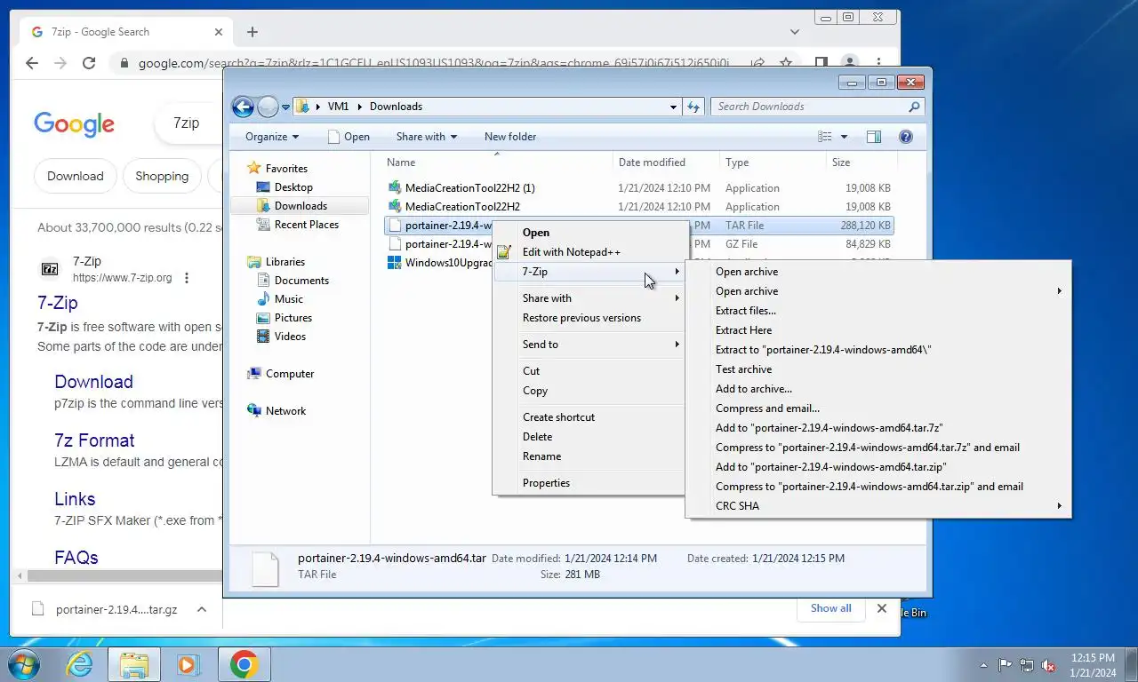Image resolution: width=1138 pixels, height=682 pixels.
Task: Click MediaCreationTool22H2 (1) file icon
Action: click(395, 188)
